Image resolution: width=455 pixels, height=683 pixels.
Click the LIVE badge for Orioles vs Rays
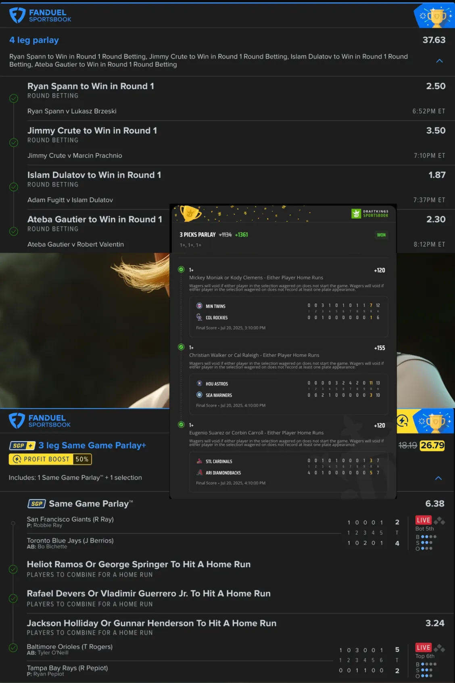point(424,647)
